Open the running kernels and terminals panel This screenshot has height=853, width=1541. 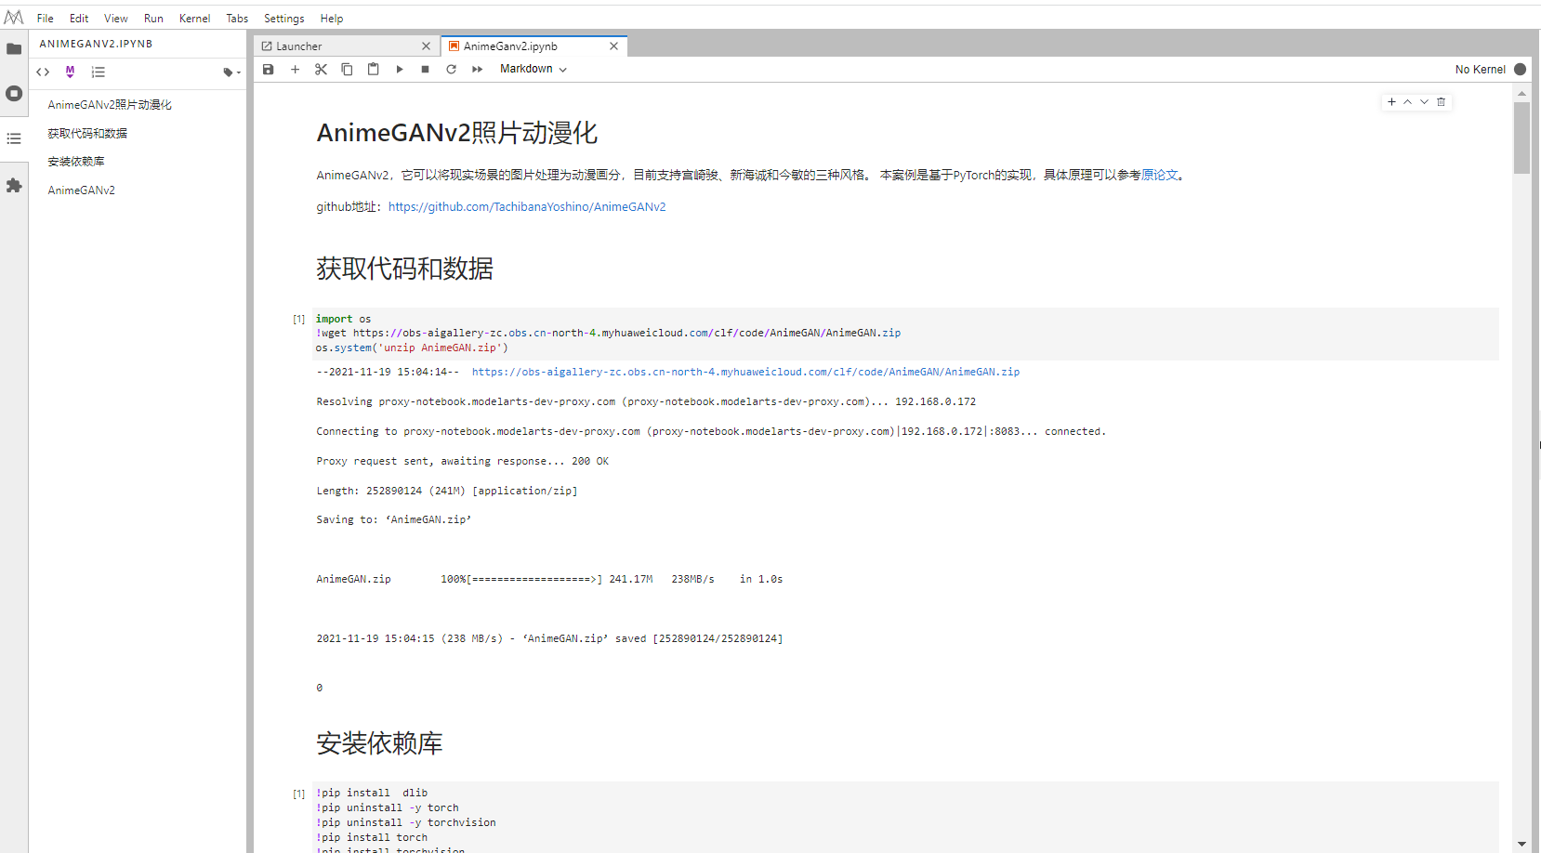tap(14, 93)
